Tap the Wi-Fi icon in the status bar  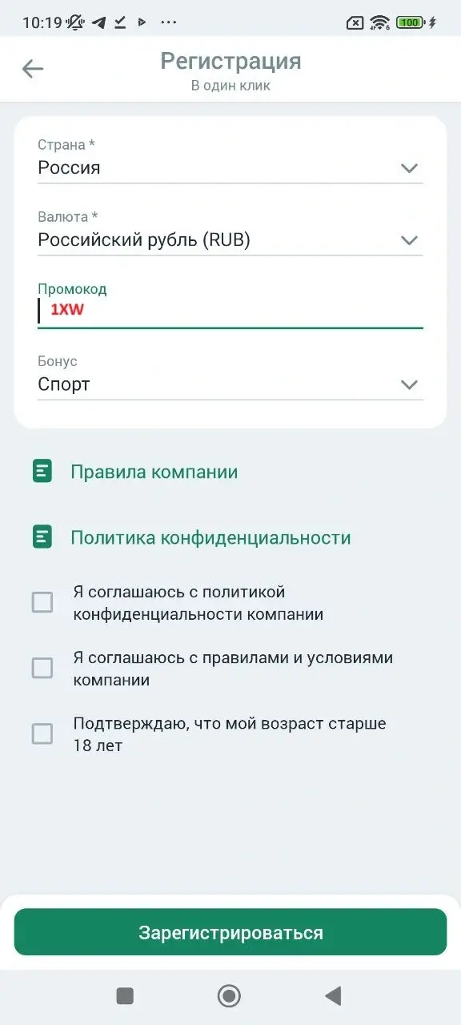point(380,22)
